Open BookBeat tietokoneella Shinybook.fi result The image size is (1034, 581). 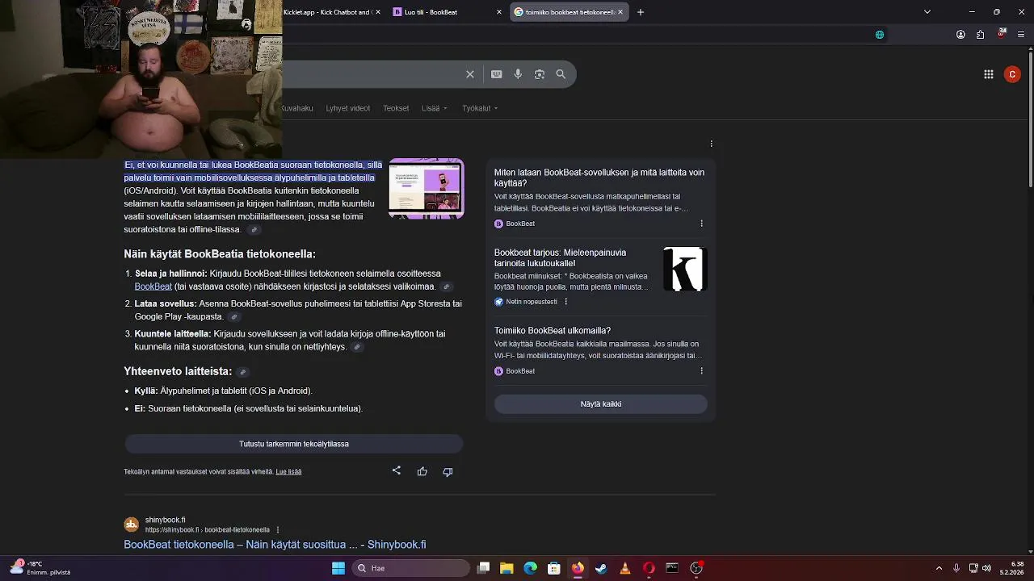point(275,545)
